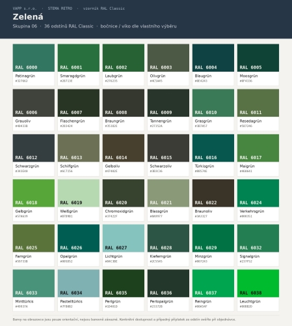Pick the RAL 6024 Verkehrsgrün swatch

tap(258, 193)
